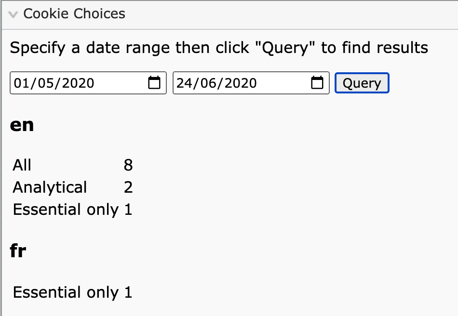Viewport: 458px width, 316px height.
Task: Select the 'All' cookie result row
Action: point(21,165)
